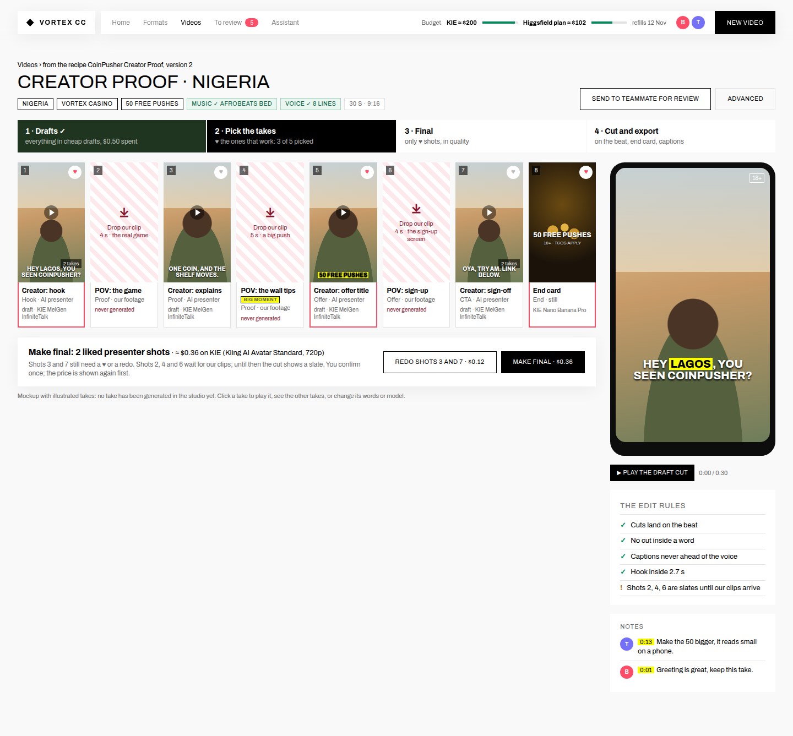
Task: Open step '1 · Drafts'
Action: coord(112,136)
